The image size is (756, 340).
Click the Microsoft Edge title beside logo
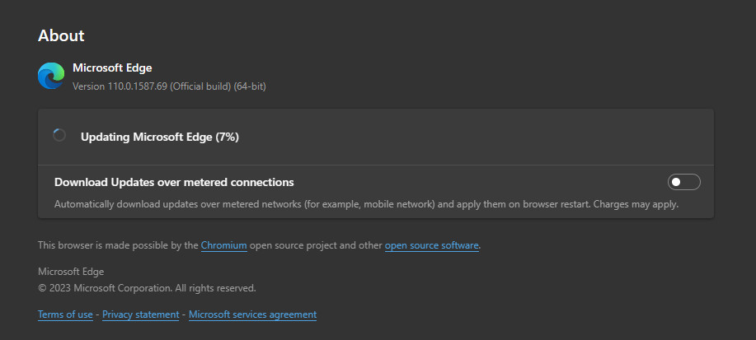112,68
